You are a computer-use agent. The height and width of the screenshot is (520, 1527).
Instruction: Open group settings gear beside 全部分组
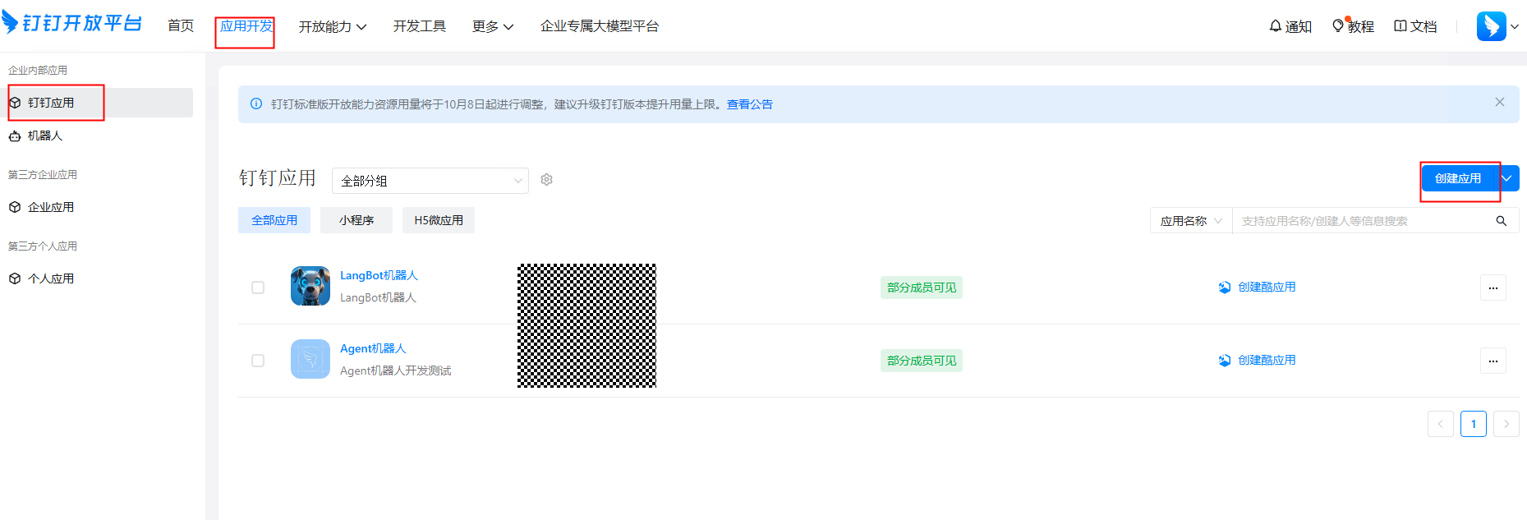[546, 180]
